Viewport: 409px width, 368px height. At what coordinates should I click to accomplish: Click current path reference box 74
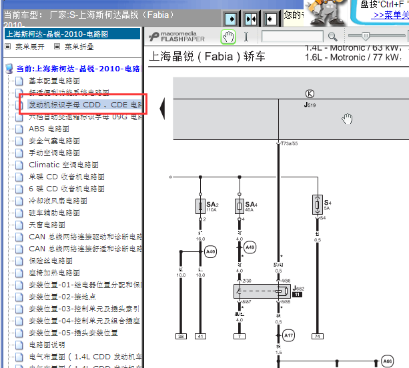tap(318, 337)
